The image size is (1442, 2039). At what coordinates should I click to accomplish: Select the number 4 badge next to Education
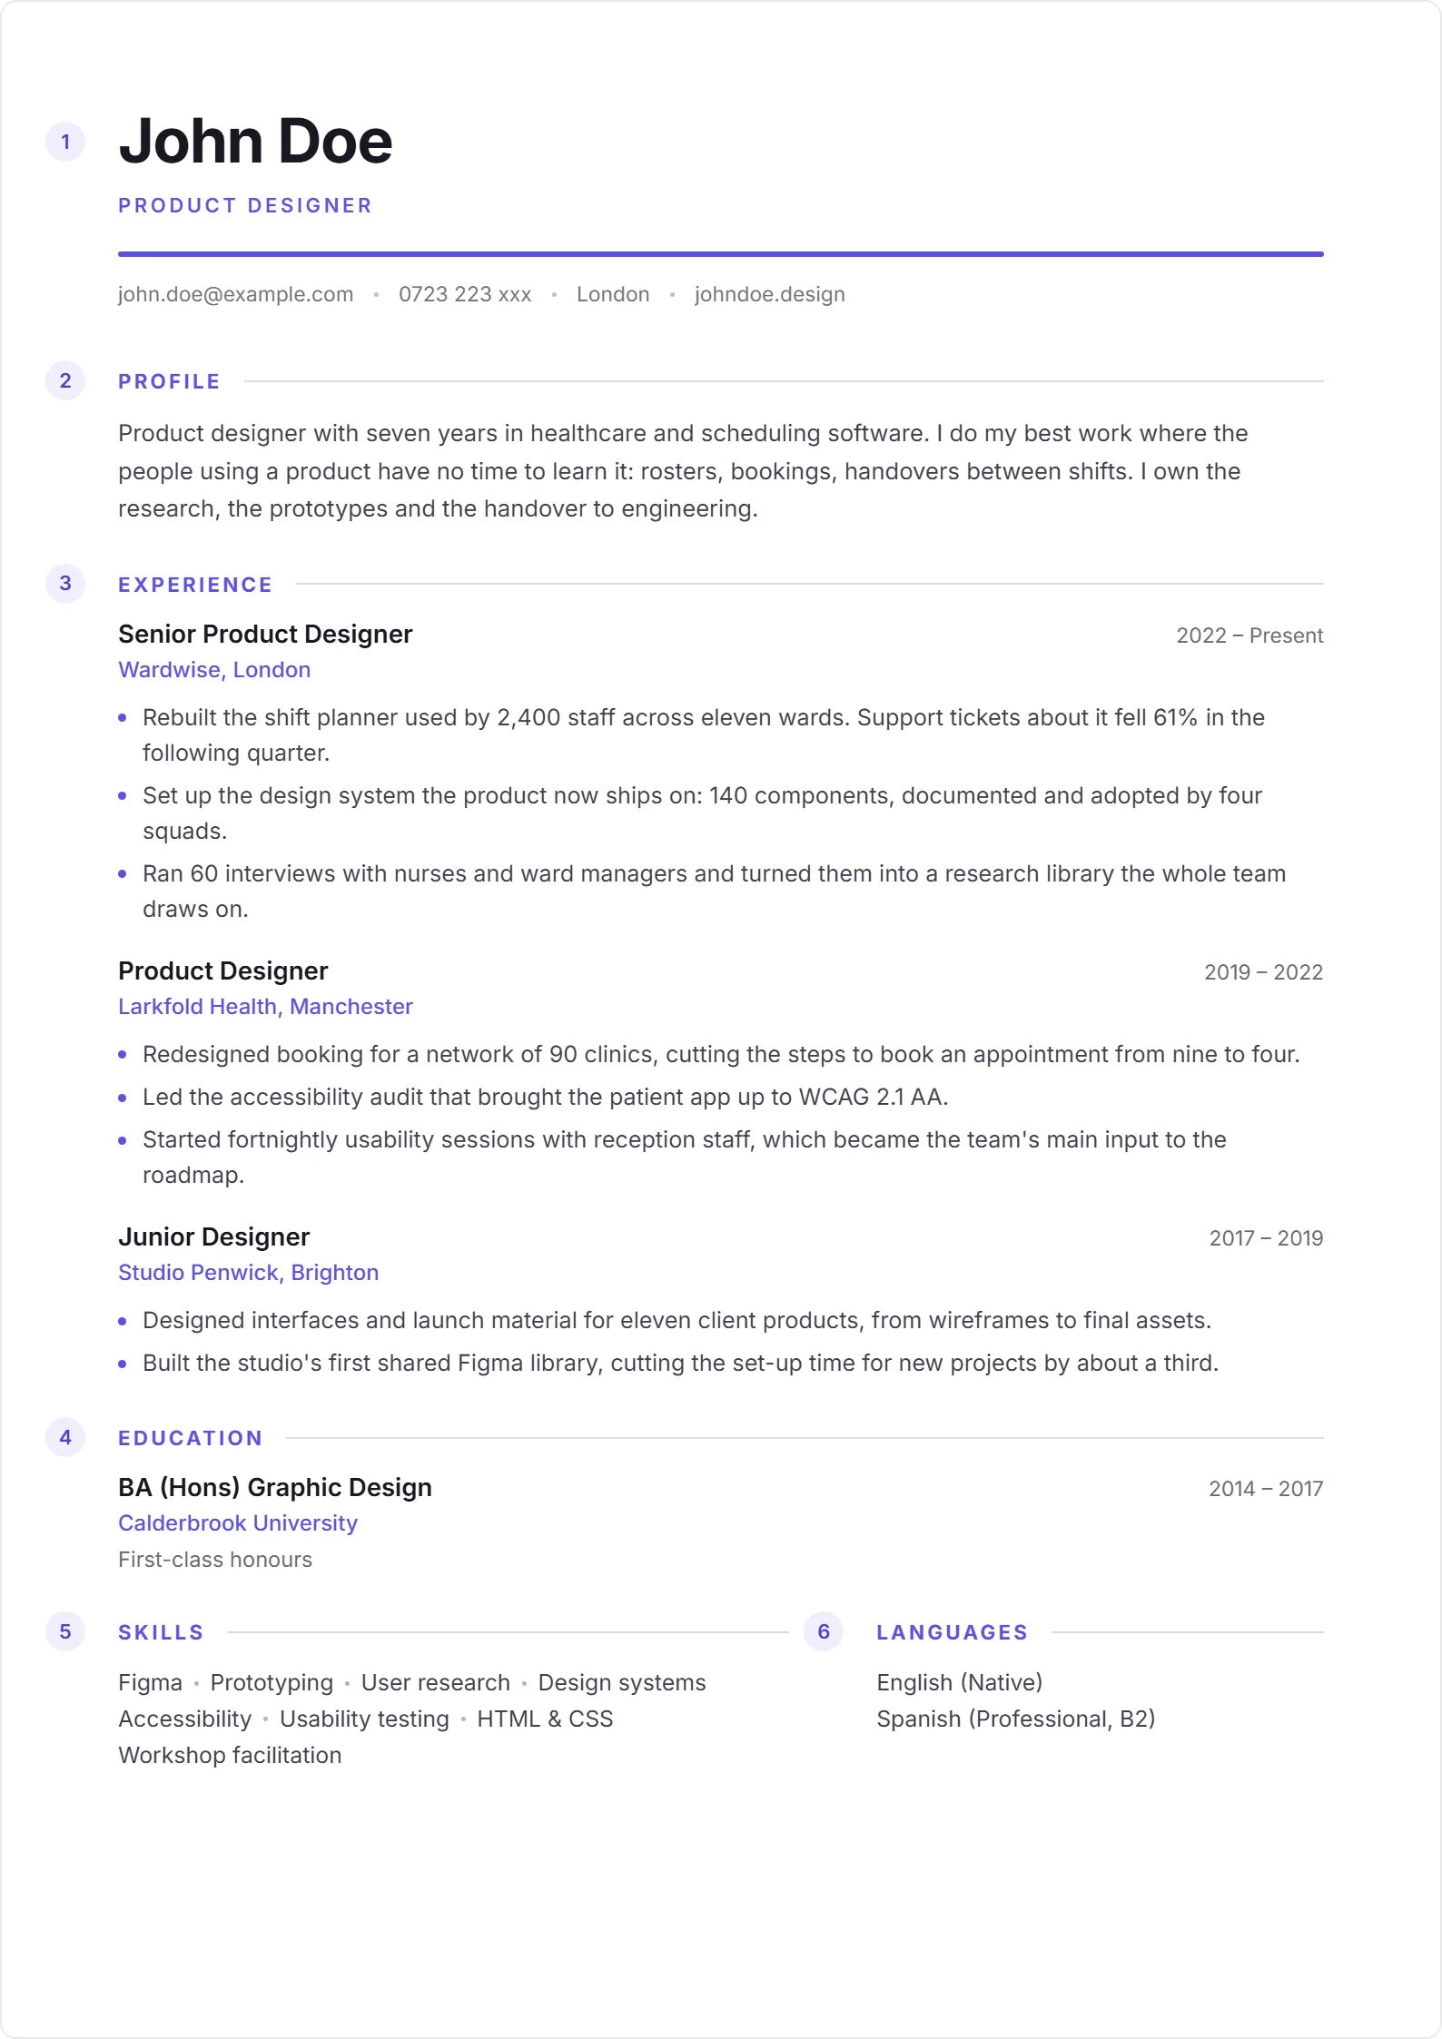pyautogui.click(x=65, y=1437)
